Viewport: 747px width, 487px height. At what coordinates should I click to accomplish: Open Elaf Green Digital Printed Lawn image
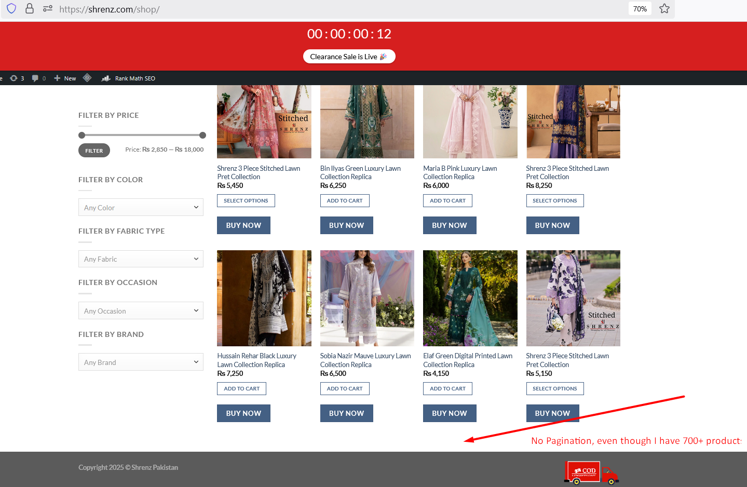point(470,298)
